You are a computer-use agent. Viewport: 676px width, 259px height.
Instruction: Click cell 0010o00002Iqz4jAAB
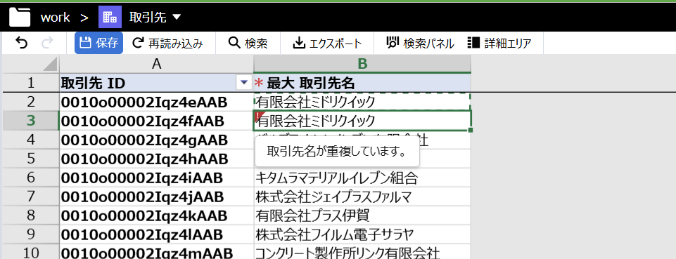point(156,197)
